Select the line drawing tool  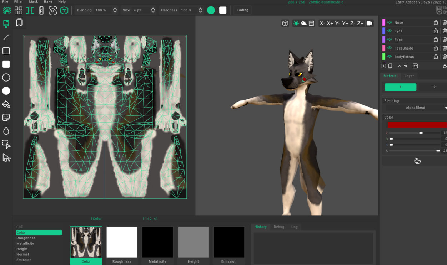pos(6,37)
